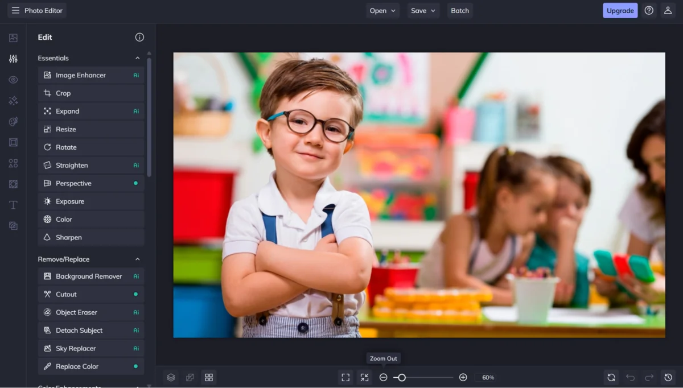The width and height of the screenshot is (683, 388).
Task: Open the Frames sidebar icon
Action: click(13, 142)
